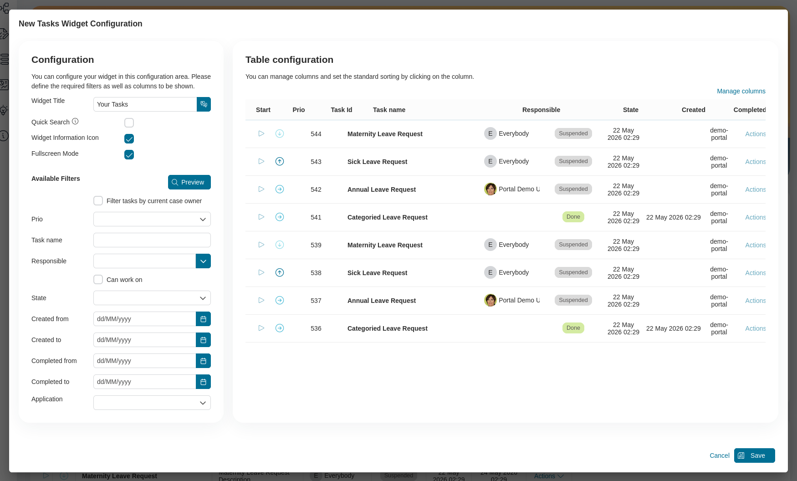Check the Can work on checkbox
The width and height of the screenshot is (797, 481).
[98, 280]
